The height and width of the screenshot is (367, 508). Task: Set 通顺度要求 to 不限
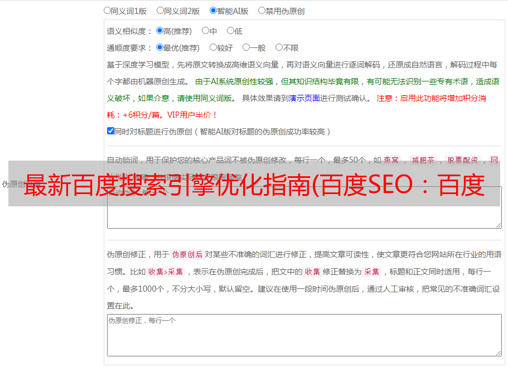coord(279,47)
